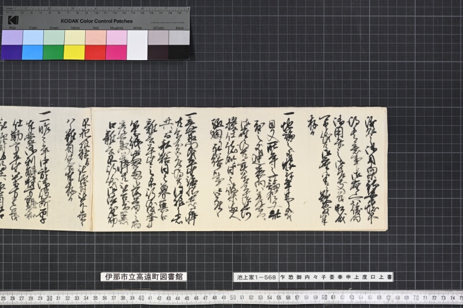Screen dimensions: 463x308
Task: Choose the dark brown 3/Color patch
Action: coord(158,52)
